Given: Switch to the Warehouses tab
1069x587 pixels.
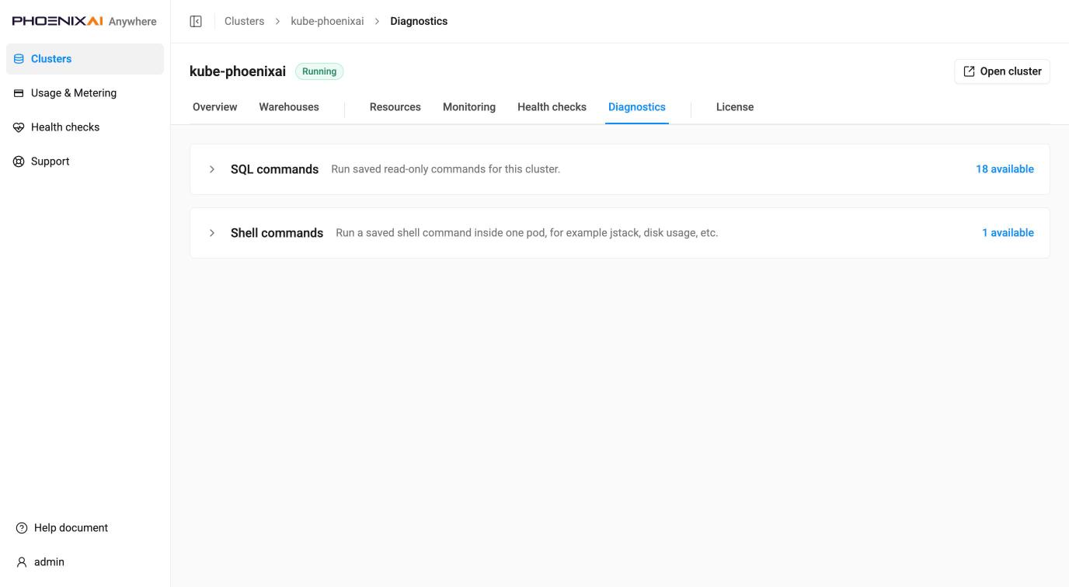Looking at the screenshot, I should 289,107.
